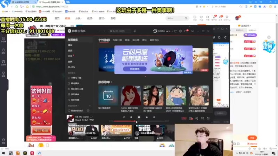Open the red-haired mermaid playlist cover

(131, 96)
